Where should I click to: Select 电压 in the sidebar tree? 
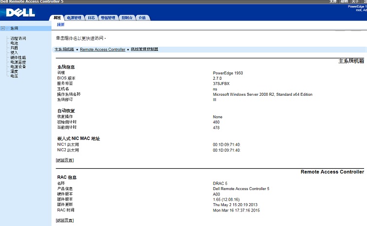pos(14,76)
